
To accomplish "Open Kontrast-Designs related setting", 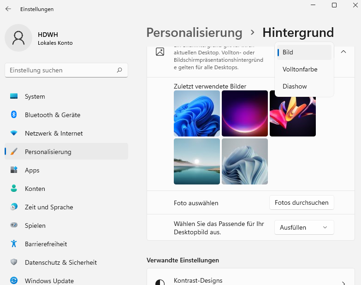I will 251,277.
